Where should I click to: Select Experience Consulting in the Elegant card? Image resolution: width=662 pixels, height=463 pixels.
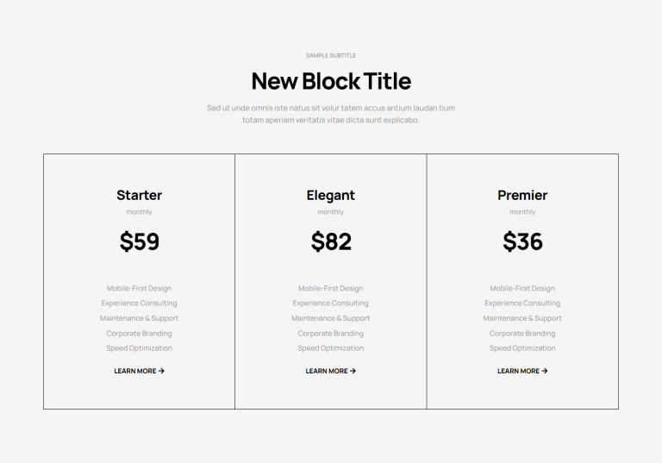click(331, 303)
